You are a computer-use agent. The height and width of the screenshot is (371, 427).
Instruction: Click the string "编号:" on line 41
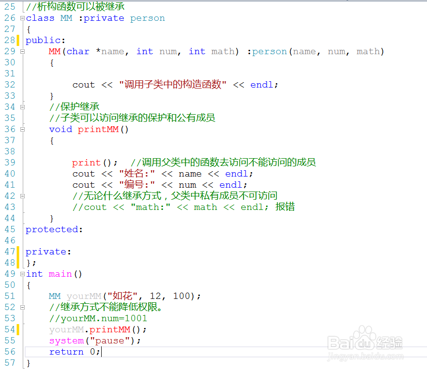(137, 185)
